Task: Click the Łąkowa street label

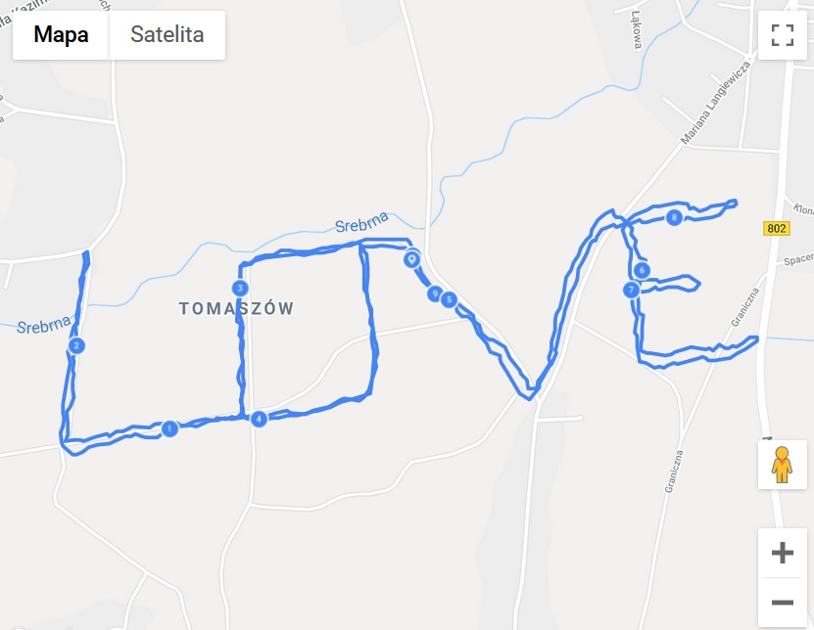Action: (637, 29)
